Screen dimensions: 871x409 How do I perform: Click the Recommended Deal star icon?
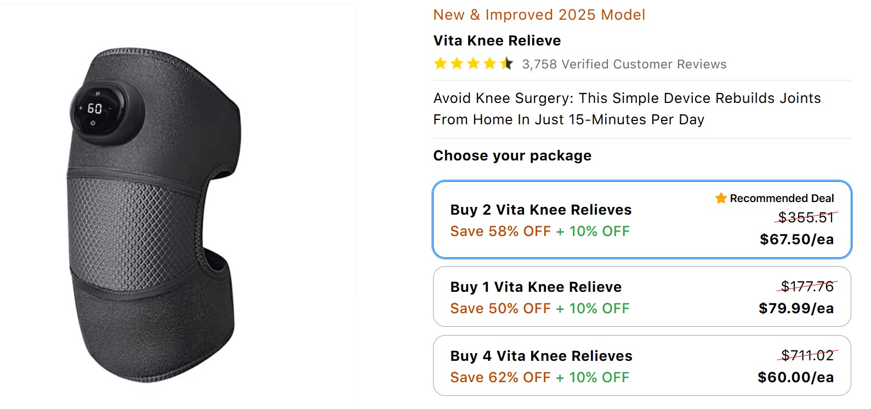(721, 198)
